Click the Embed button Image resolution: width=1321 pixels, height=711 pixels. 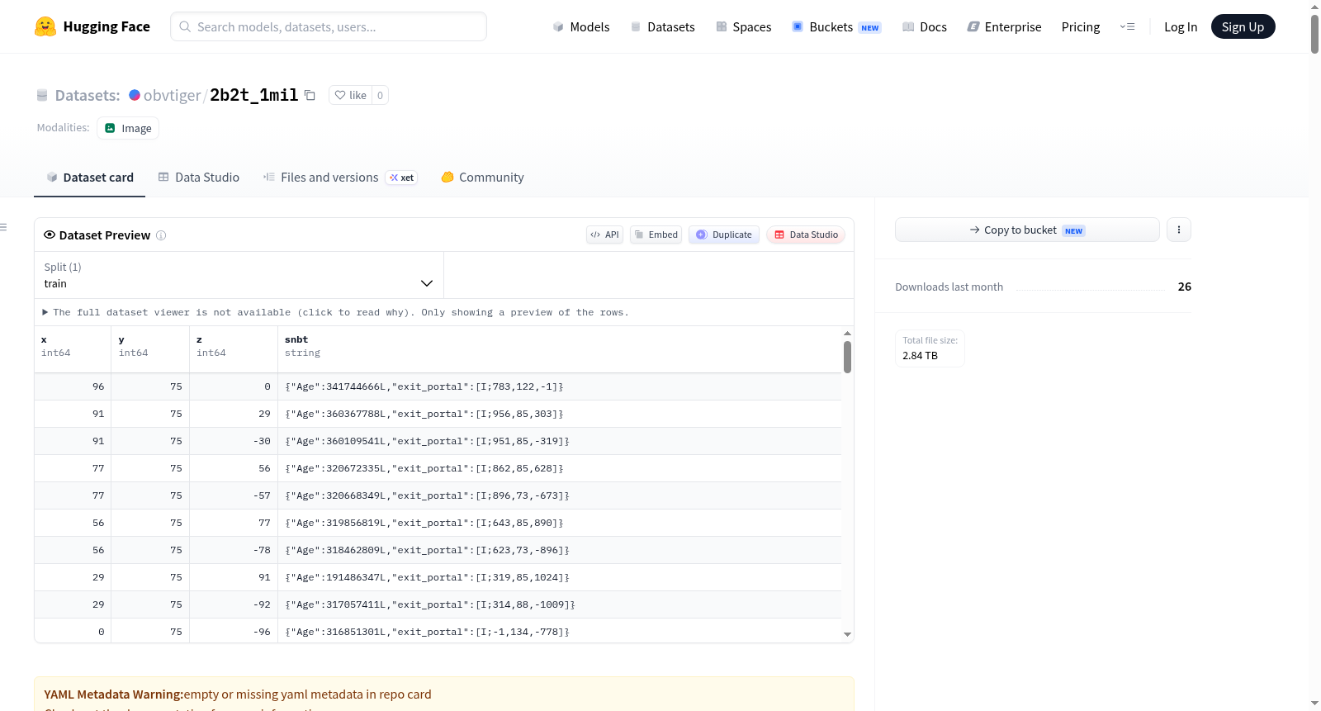[656, 235]
